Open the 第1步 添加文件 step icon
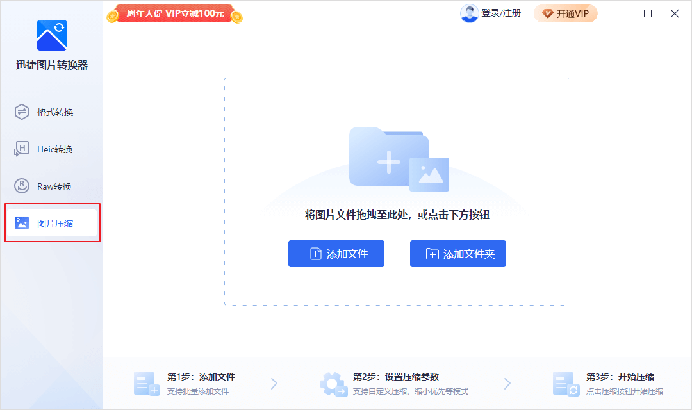Screen dimensions: 692x410 [x=146, y=383]
